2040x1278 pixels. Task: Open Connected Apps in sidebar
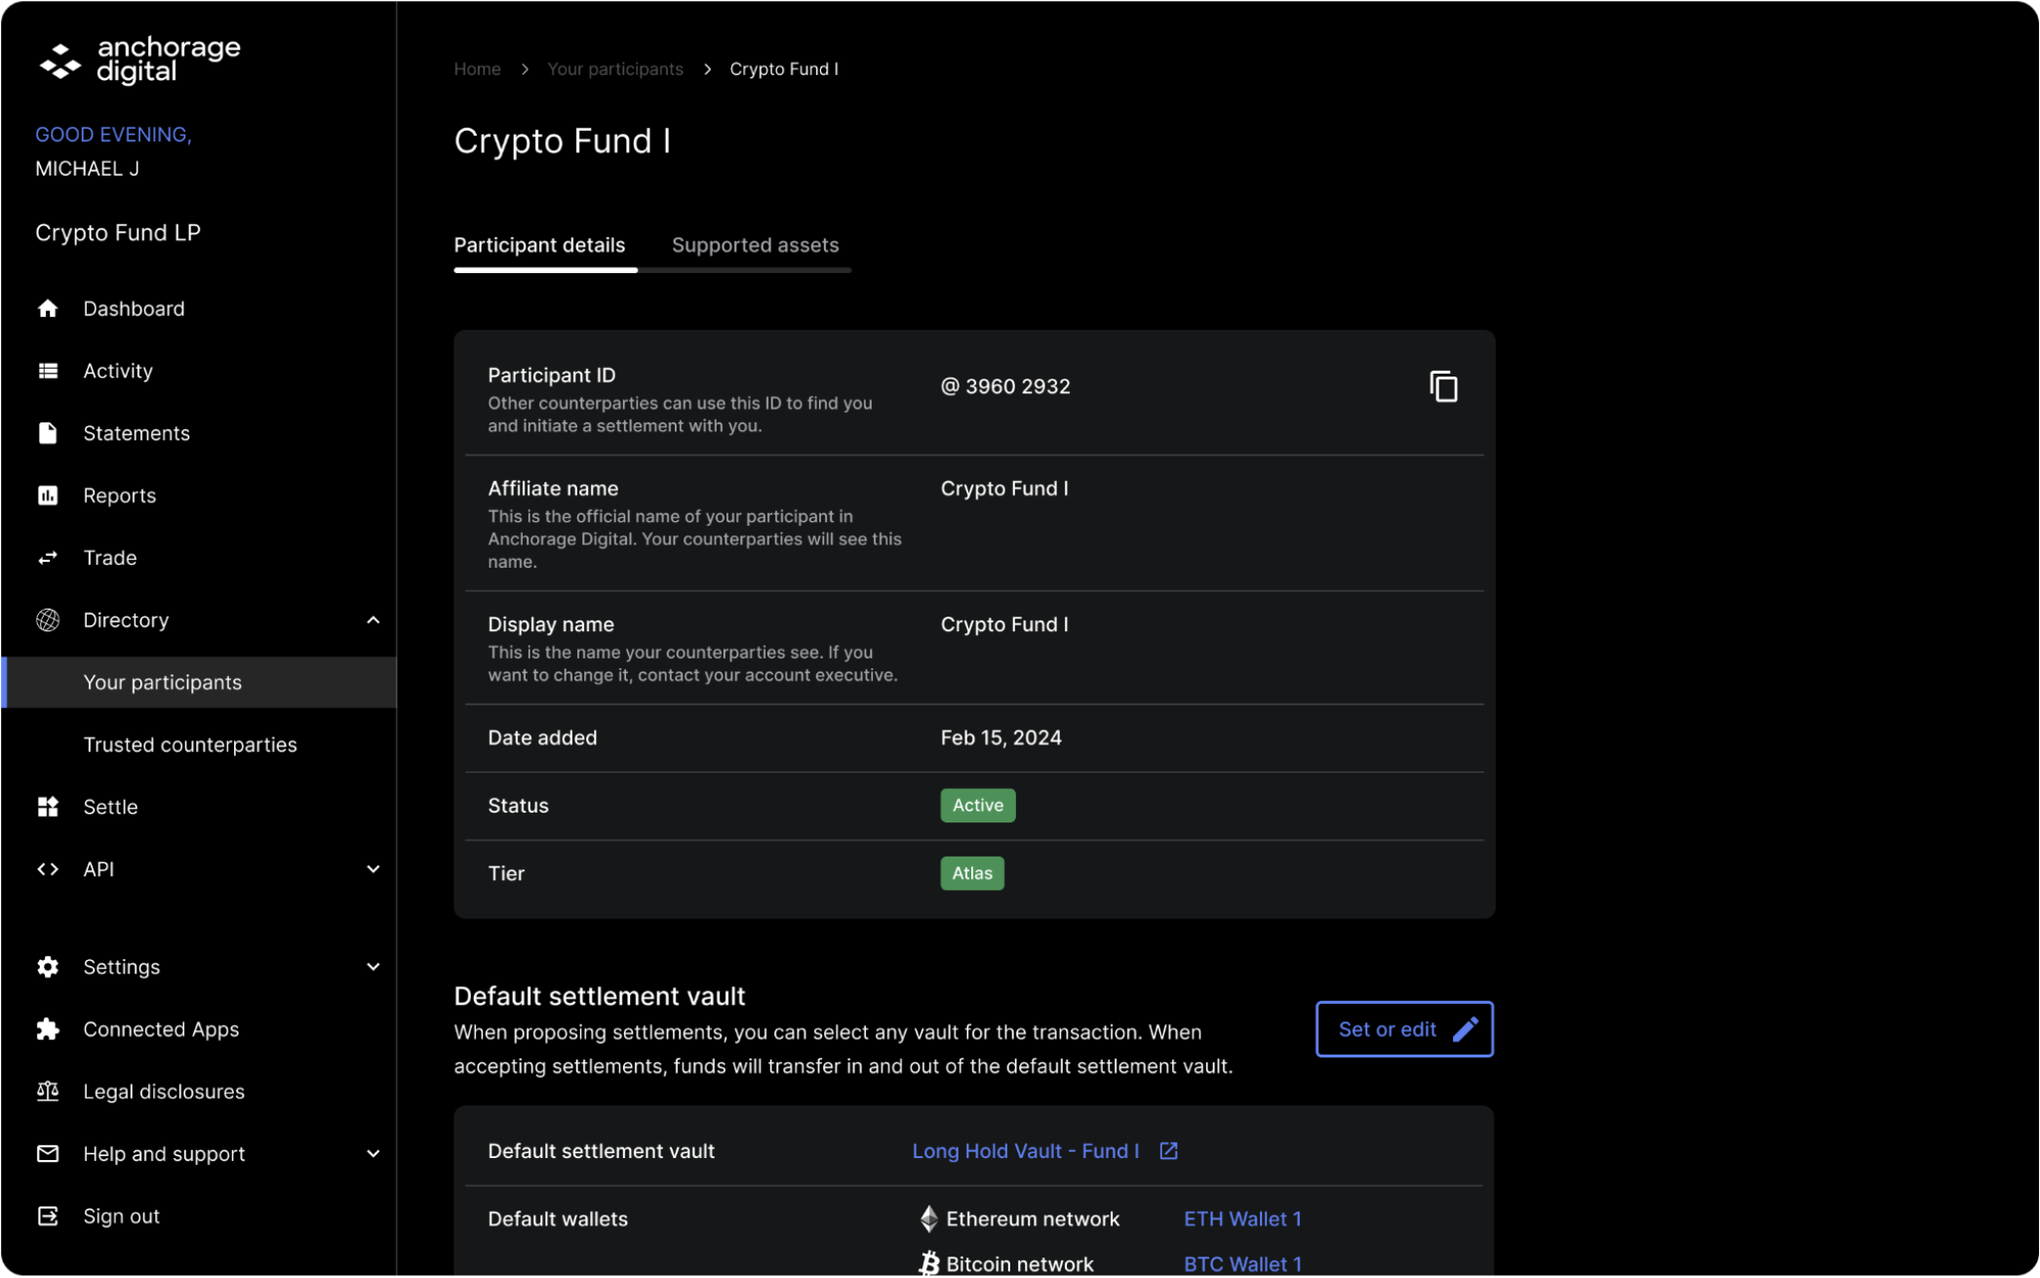tap(162, 1030)
